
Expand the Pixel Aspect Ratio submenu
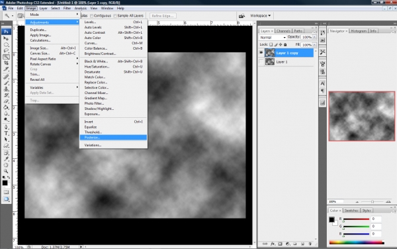coord(53,59)
